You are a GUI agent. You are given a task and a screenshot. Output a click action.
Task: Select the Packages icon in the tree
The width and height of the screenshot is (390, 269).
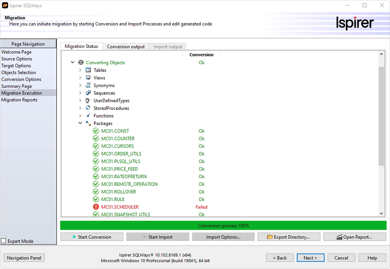pyautogui.click(x=88, y=123)
